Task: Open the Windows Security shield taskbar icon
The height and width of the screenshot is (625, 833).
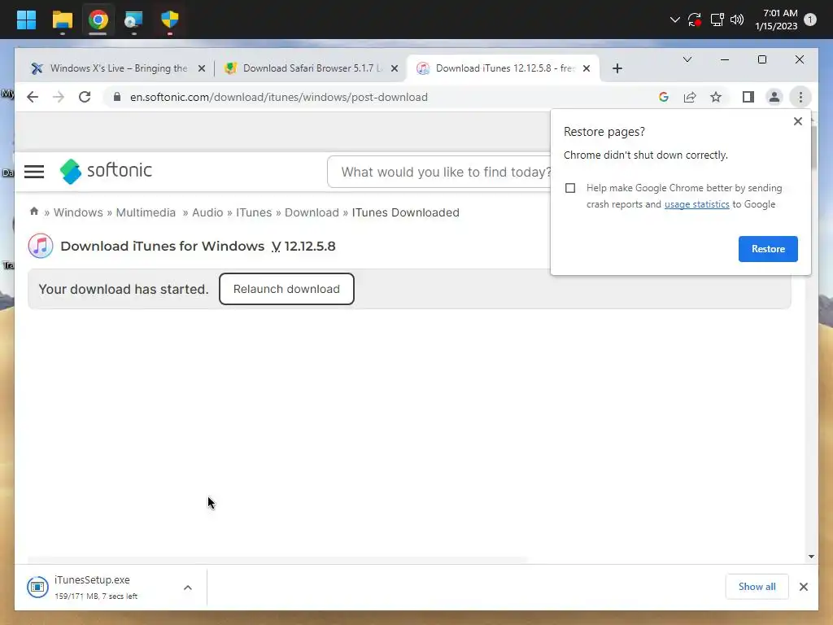Action: point(169,20)
